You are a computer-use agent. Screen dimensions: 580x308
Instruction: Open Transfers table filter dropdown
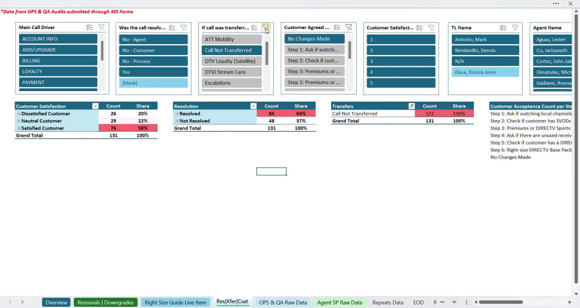click(x=411, y=106)
